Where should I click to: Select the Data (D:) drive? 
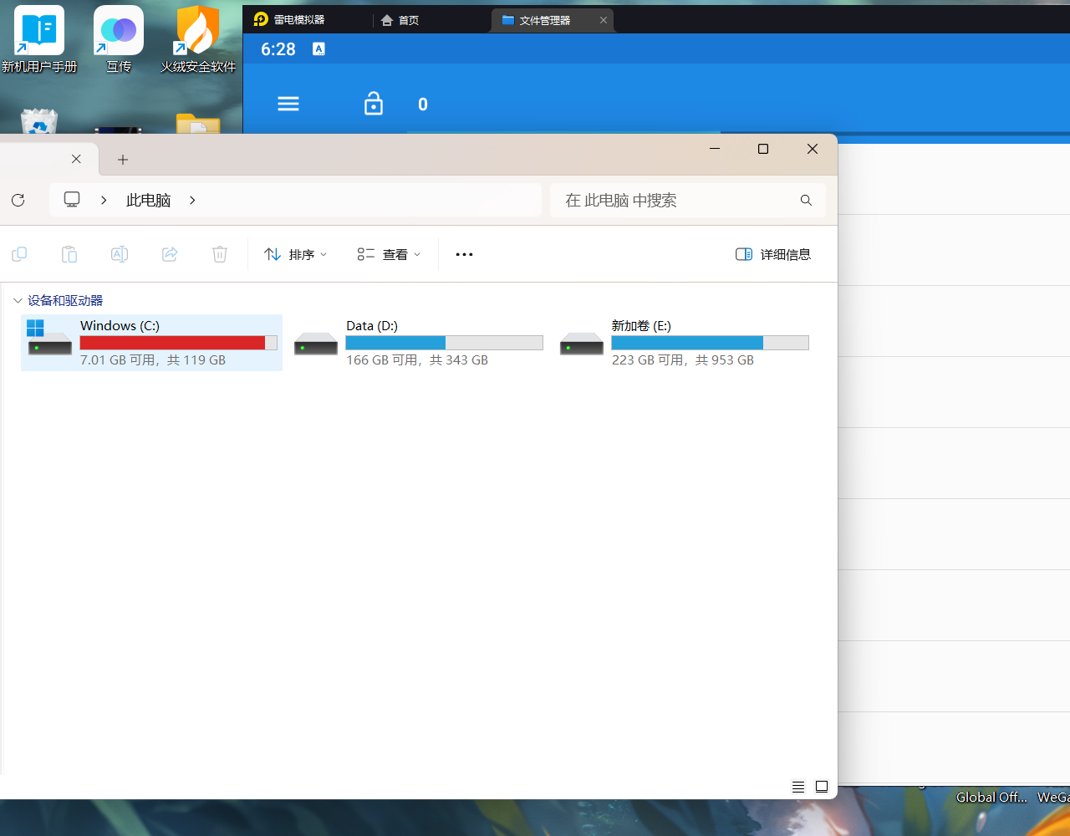coord(418,343)
